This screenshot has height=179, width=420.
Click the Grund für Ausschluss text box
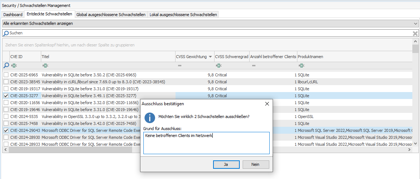206,143
